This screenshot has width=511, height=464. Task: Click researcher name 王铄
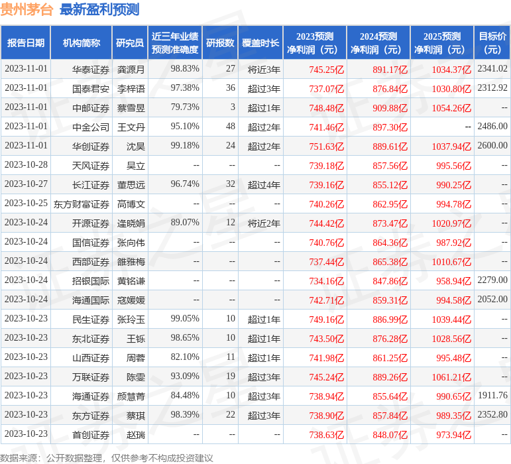click(x=136, y=339)
